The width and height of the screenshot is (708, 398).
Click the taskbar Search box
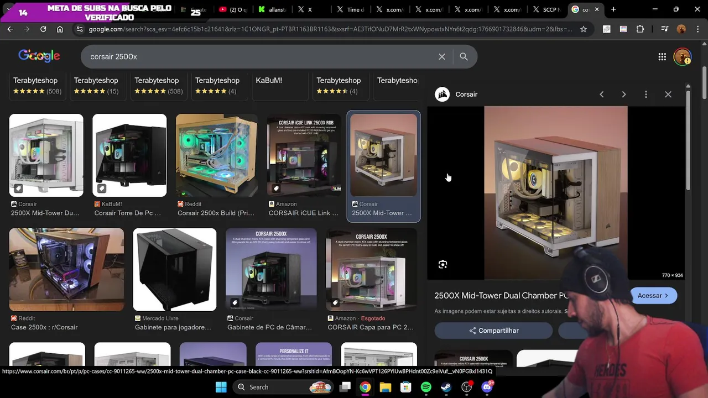pos(283,387)
